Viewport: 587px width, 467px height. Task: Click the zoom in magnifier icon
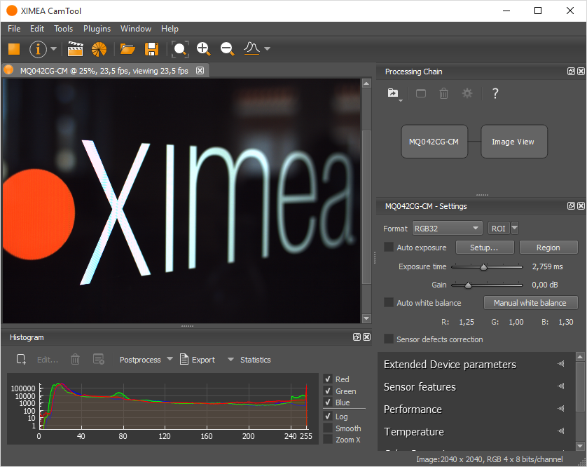(x=204, y=49)
